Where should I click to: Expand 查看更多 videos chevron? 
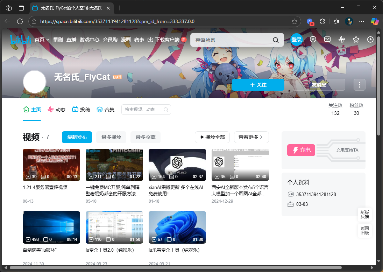pyautogui.click(x=261, y=137)
